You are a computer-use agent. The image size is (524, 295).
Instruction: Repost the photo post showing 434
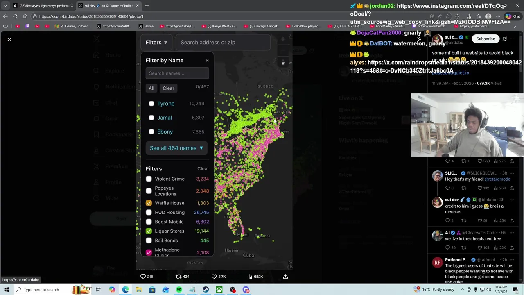(182, 277)
